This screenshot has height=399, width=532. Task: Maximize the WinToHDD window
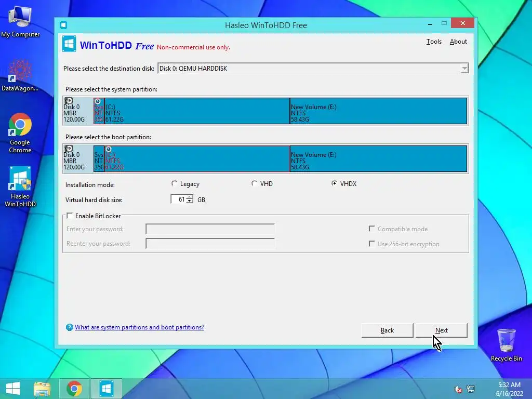[x=444, y=23]
